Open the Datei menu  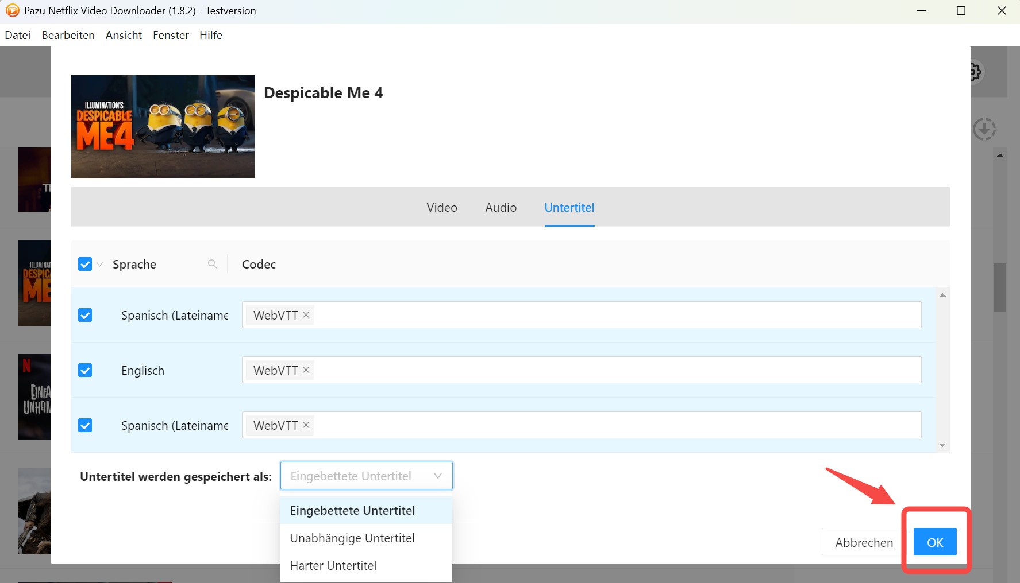pyautogui.click(x=17, y=35)
